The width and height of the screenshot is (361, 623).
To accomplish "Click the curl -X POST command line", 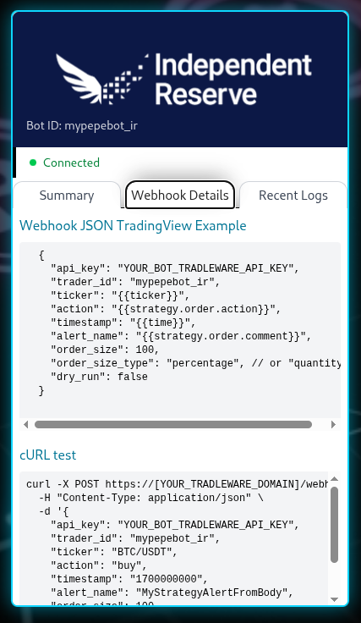I will pyautogui.click(x=178, y=484).
